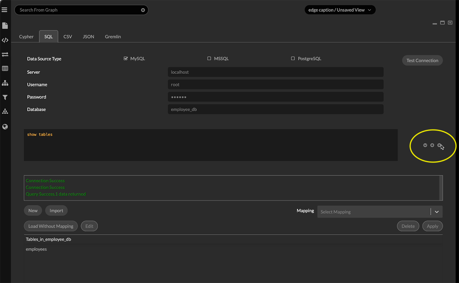Click the globe icon in the sidebar

pyautogui.click(x=5, y=127)
